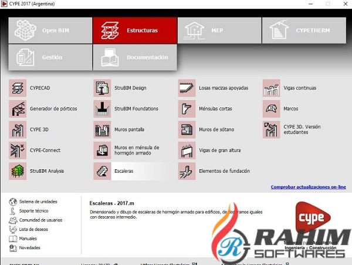352x265 pixels.
Task: Switch to the MEP tab
Action: tap(219, 31)
